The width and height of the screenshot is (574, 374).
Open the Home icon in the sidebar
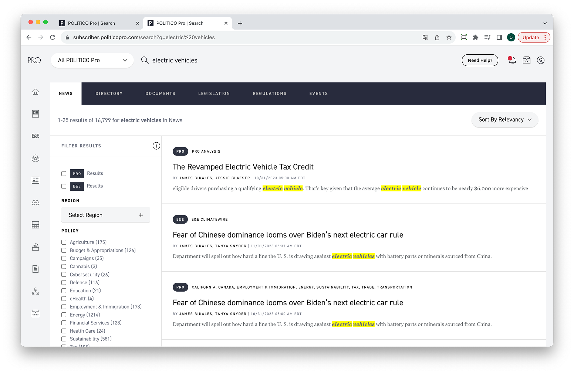35,92
